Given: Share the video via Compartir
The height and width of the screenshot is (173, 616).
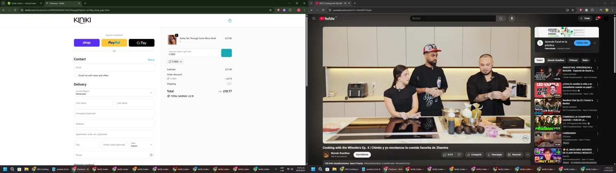Looking at the screenshot, I should (x=474, y=155).
